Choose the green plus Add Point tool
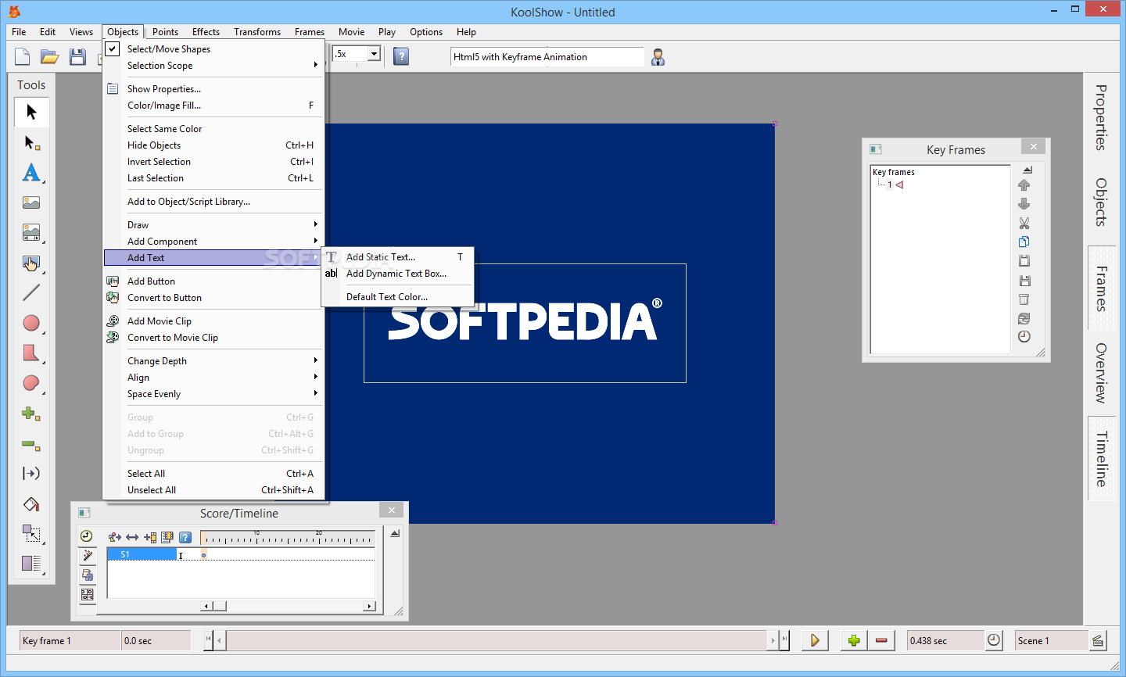Screen dimensions: 1126x677 (x=31, y=414)
